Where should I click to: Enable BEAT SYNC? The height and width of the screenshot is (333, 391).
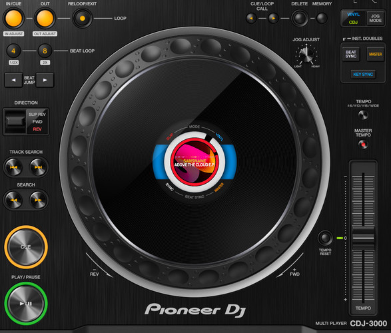(351, 54)
